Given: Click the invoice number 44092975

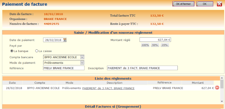Looking at the screenshot, I should coord(51,24).
